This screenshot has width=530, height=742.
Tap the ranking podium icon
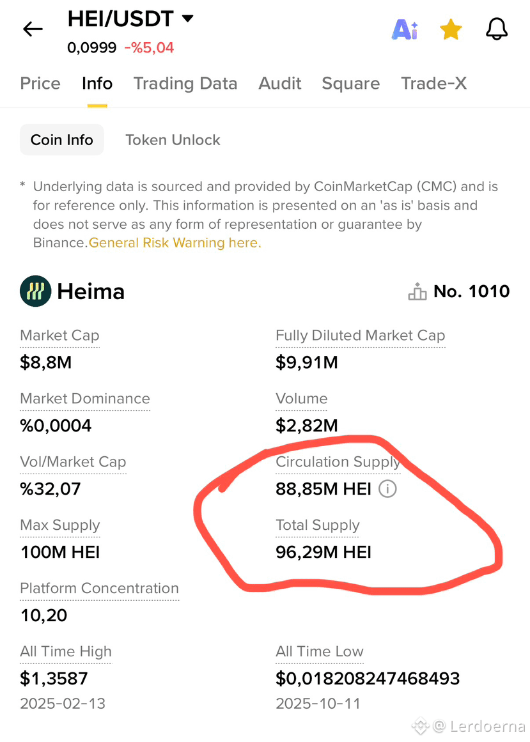417,291
